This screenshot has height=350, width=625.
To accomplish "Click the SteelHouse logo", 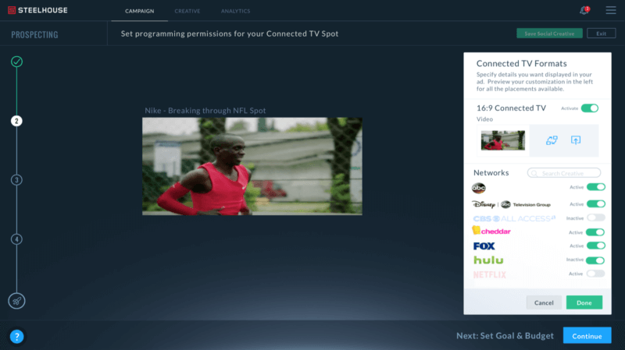I will (37, 10).
